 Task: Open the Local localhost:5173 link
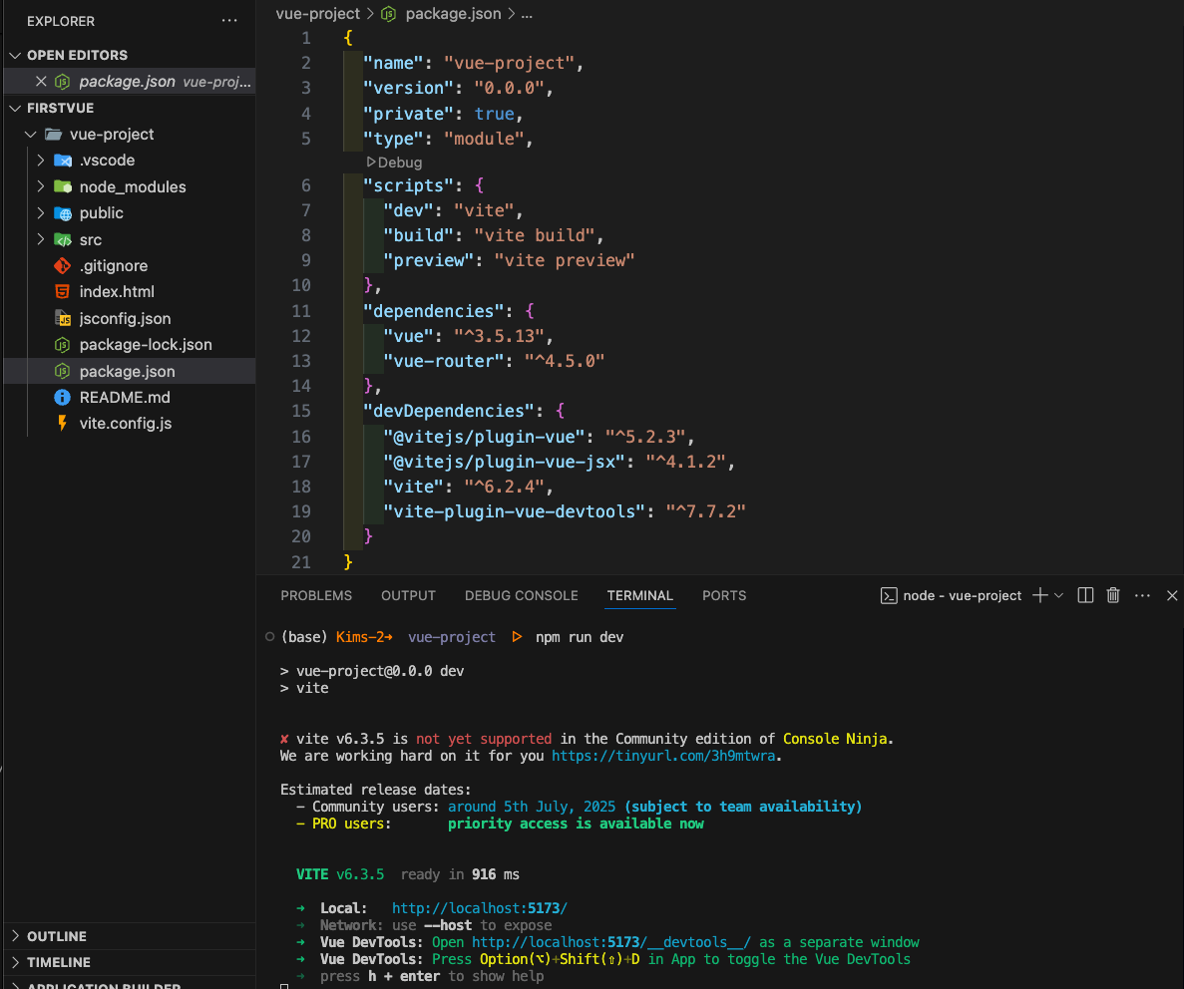click(x=480, y=908)
